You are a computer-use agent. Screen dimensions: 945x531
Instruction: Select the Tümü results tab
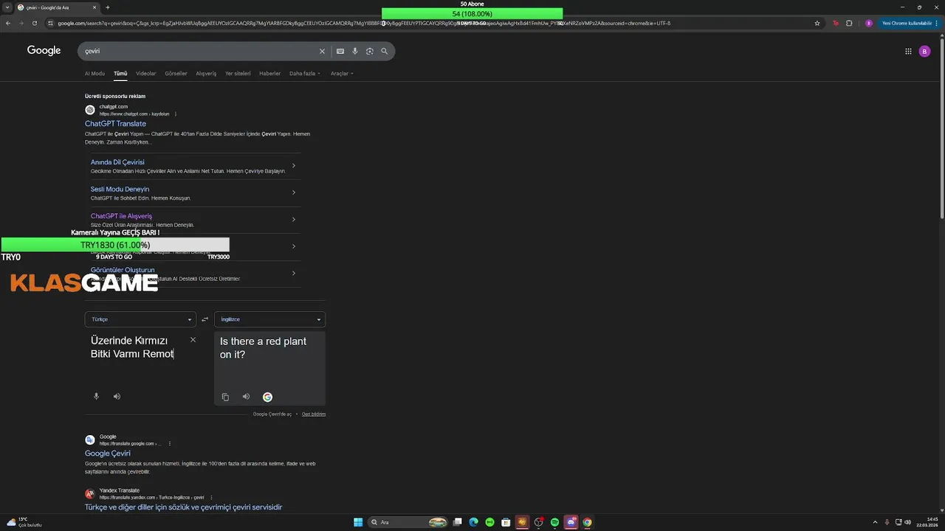[120, 74]
